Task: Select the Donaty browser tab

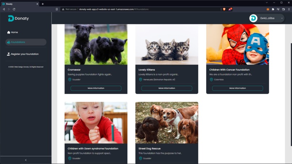Action: [x=20, y=4]
